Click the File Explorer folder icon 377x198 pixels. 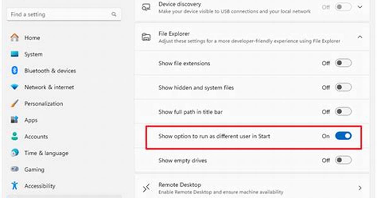(146, 37)
